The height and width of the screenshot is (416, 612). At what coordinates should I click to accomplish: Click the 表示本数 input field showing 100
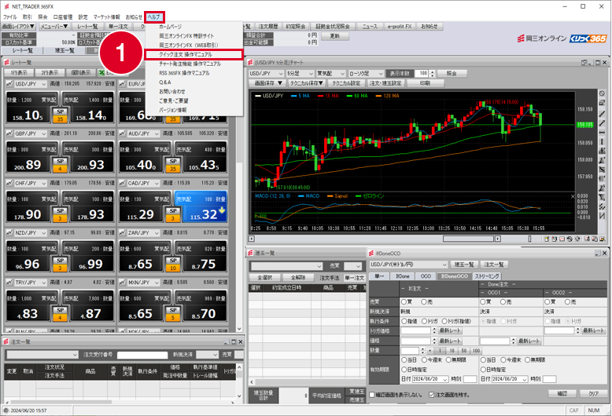tap(422, 73)
